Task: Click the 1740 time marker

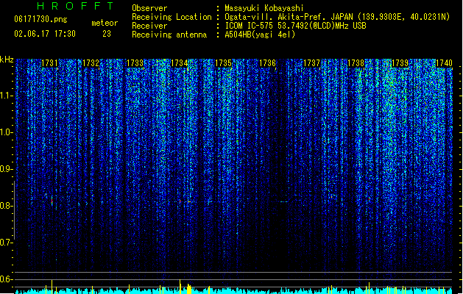Action: tap(444, 63)
